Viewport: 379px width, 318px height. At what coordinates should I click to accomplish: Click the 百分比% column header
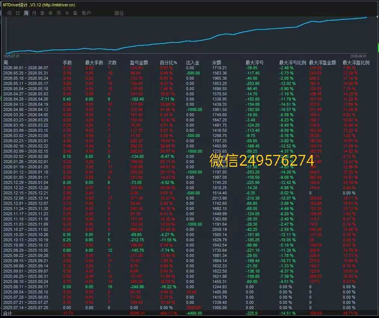click(x=169, y=63)
